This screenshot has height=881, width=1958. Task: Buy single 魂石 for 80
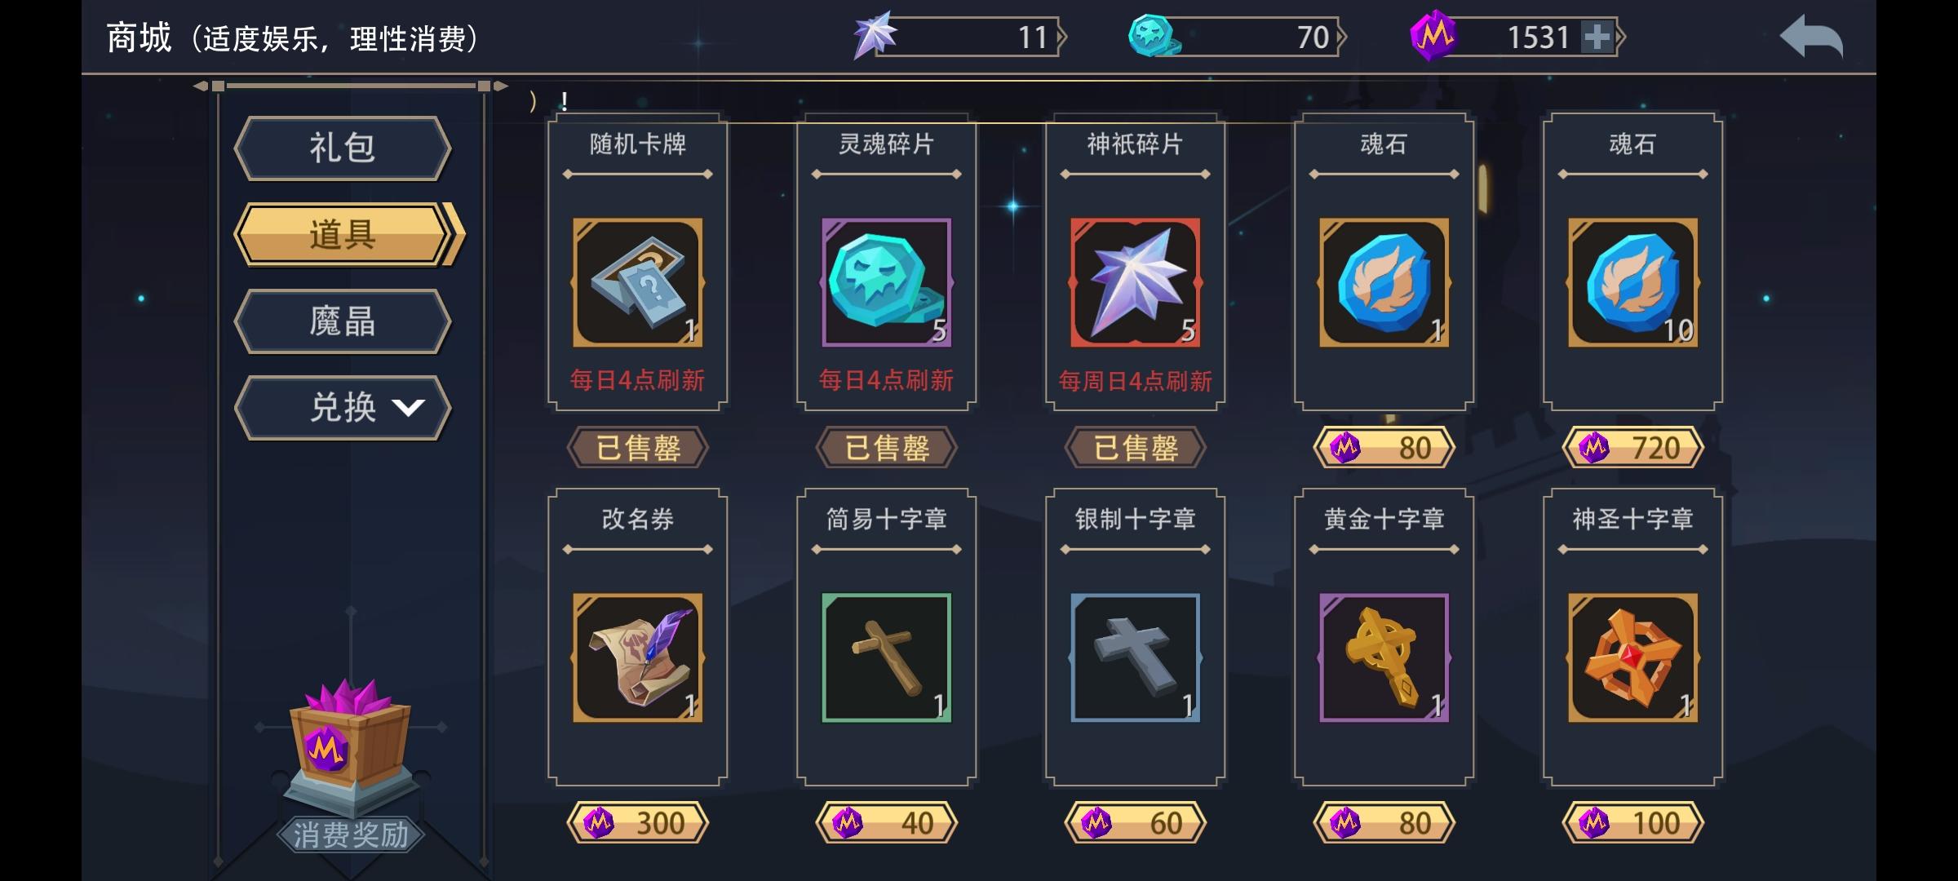click(1384, 447)
